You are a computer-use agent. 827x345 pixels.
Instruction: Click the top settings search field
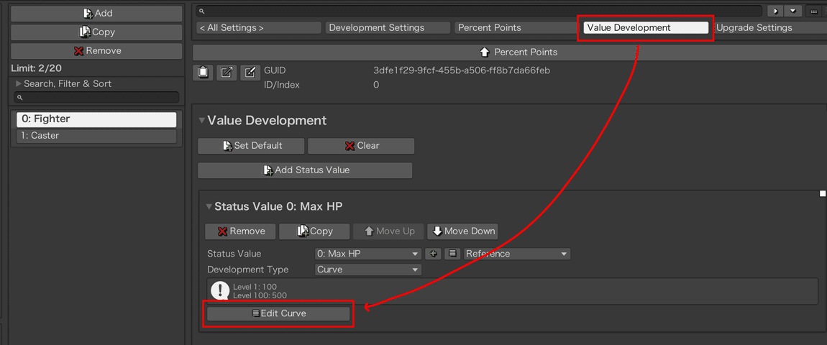(x=479, y=11)
